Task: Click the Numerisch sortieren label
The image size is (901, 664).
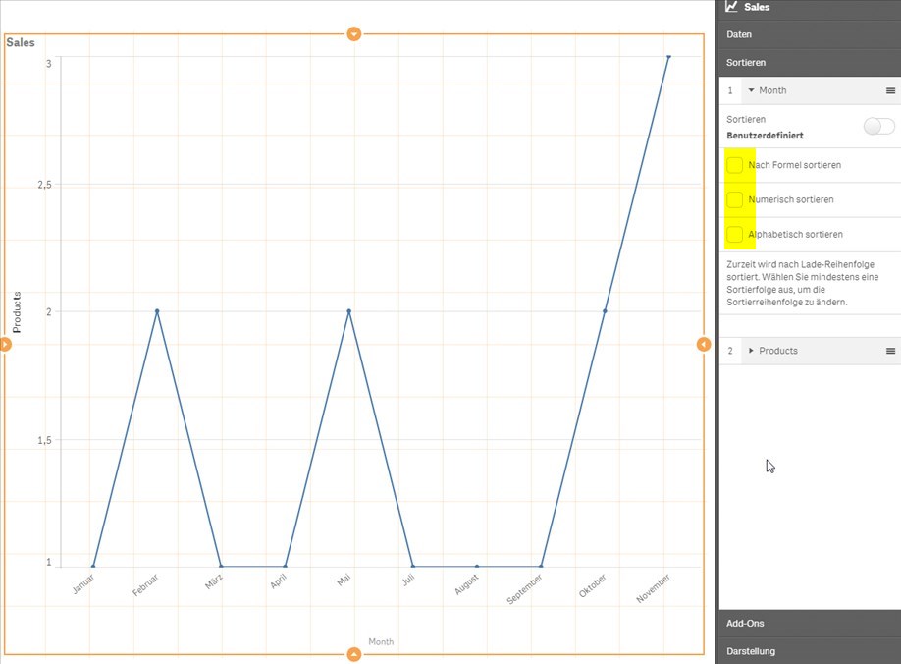Action: pyautogui.click(x=791, y=199)
